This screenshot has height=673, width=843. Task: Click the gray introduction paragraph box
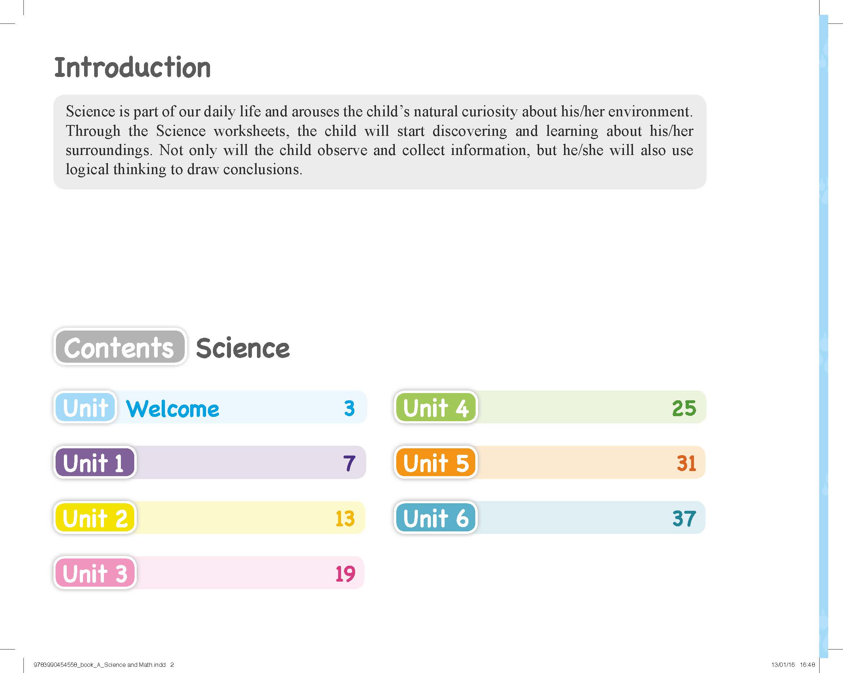(x=379, y=141)
